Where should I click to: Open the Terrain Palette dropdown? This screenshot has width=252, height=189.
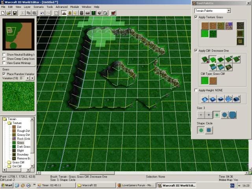228,11
